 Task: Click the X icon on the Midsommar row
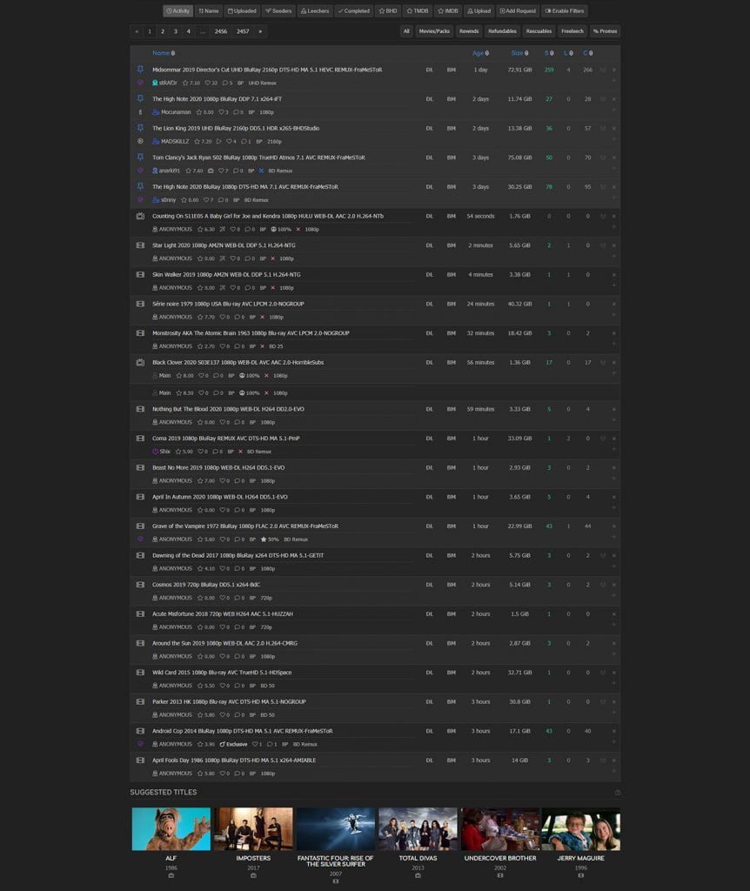pyautogui.click(x=613, y=70)
